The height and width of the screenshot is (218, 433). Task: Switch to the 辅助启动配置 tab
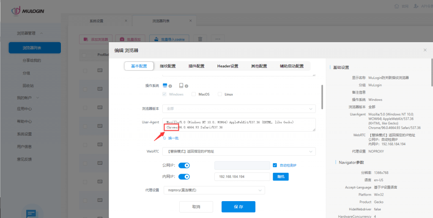[292, 66]
